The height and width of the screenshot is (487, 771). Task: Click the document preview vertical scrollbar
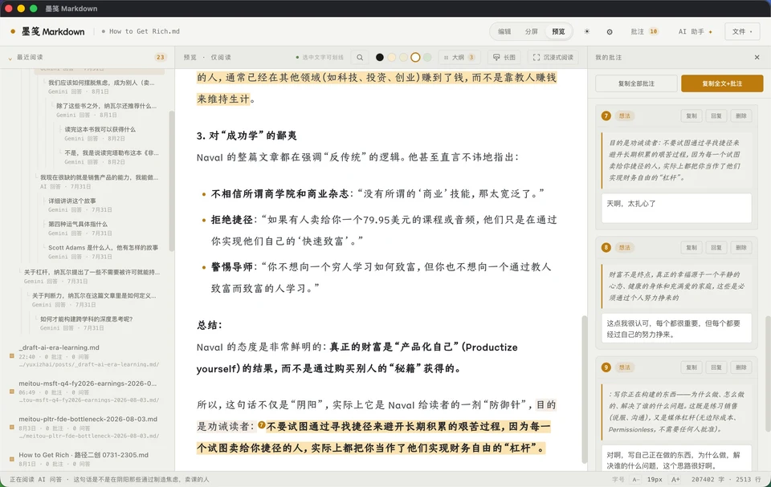tap(585, 388)
